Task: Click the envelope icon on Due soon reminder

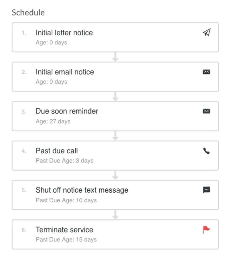Action: pos(207,111)
